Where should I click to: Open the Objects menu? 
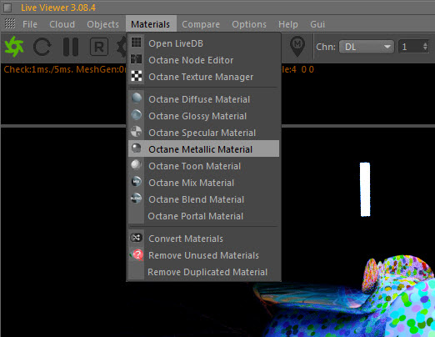pyautogui.click(x=102, y=24)
